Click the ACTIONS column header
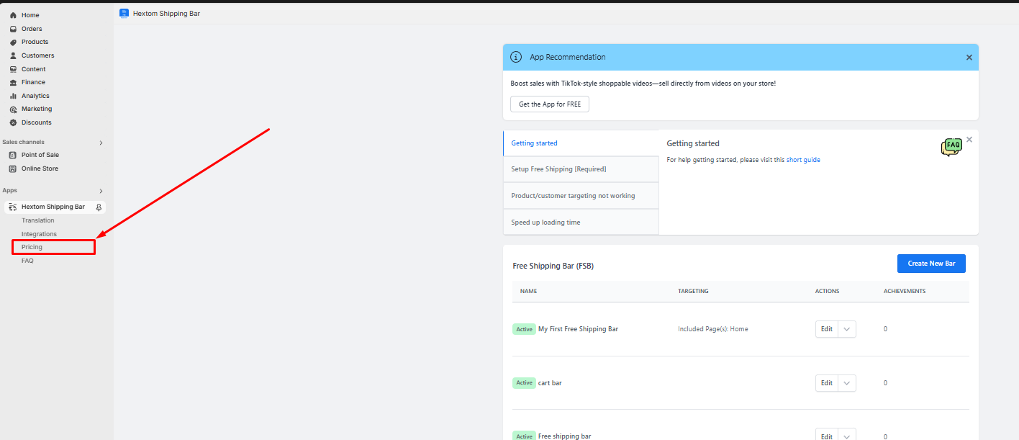Viewport: 1019px width, 440px height. (x=827, y=292)
